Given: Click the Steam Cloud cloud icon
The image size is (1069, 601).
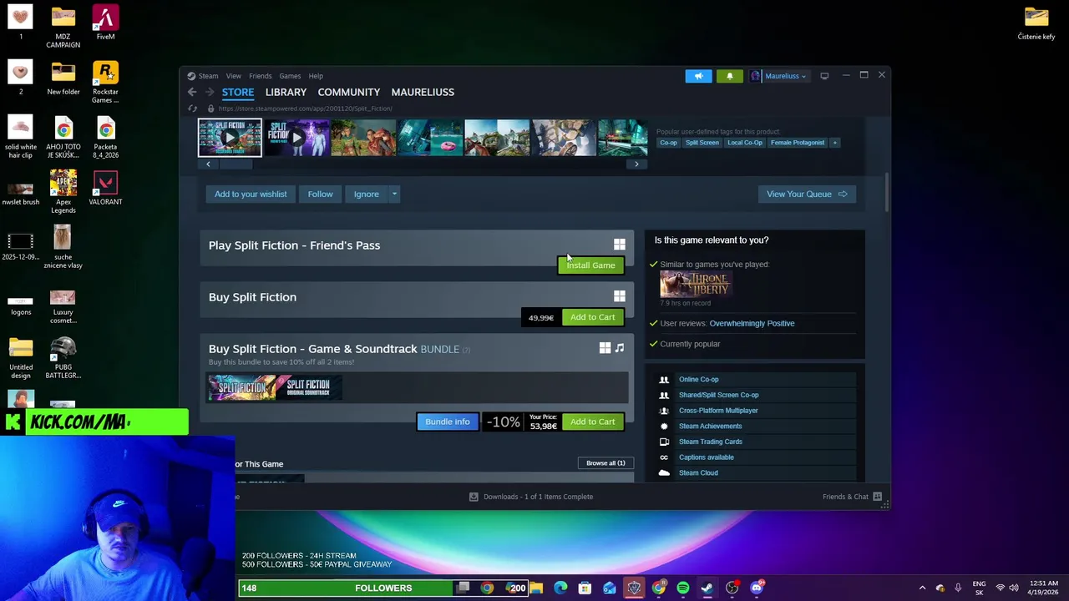Looking at the screenshot, I should [x=664, y=472].
